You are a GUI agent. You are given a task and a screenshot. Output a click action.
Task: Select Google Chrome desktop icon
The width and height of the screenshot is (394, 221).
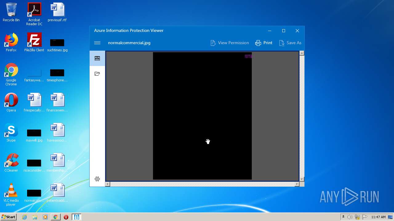[x=11, y=74]
